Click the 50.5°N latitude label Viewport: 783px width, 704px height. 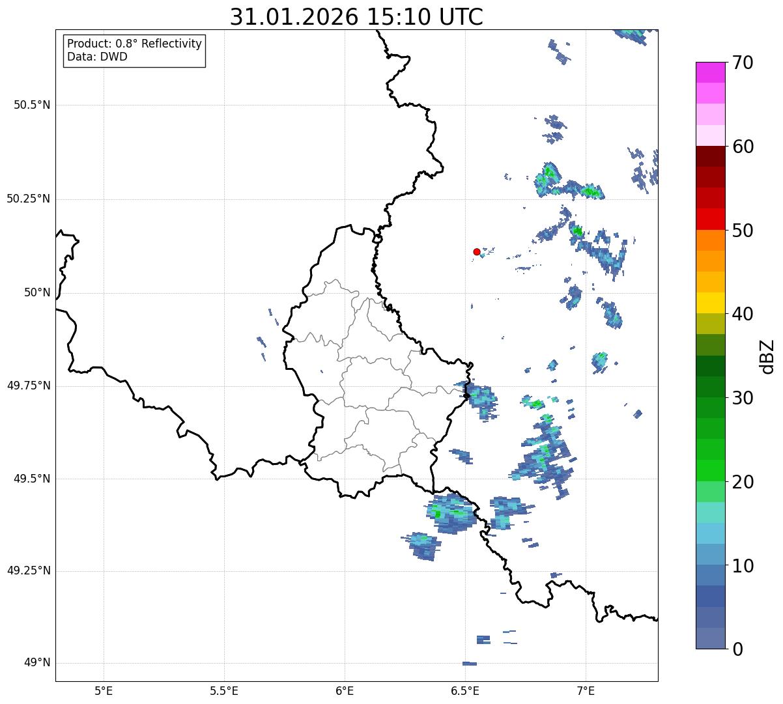click(x=32, y=105)
